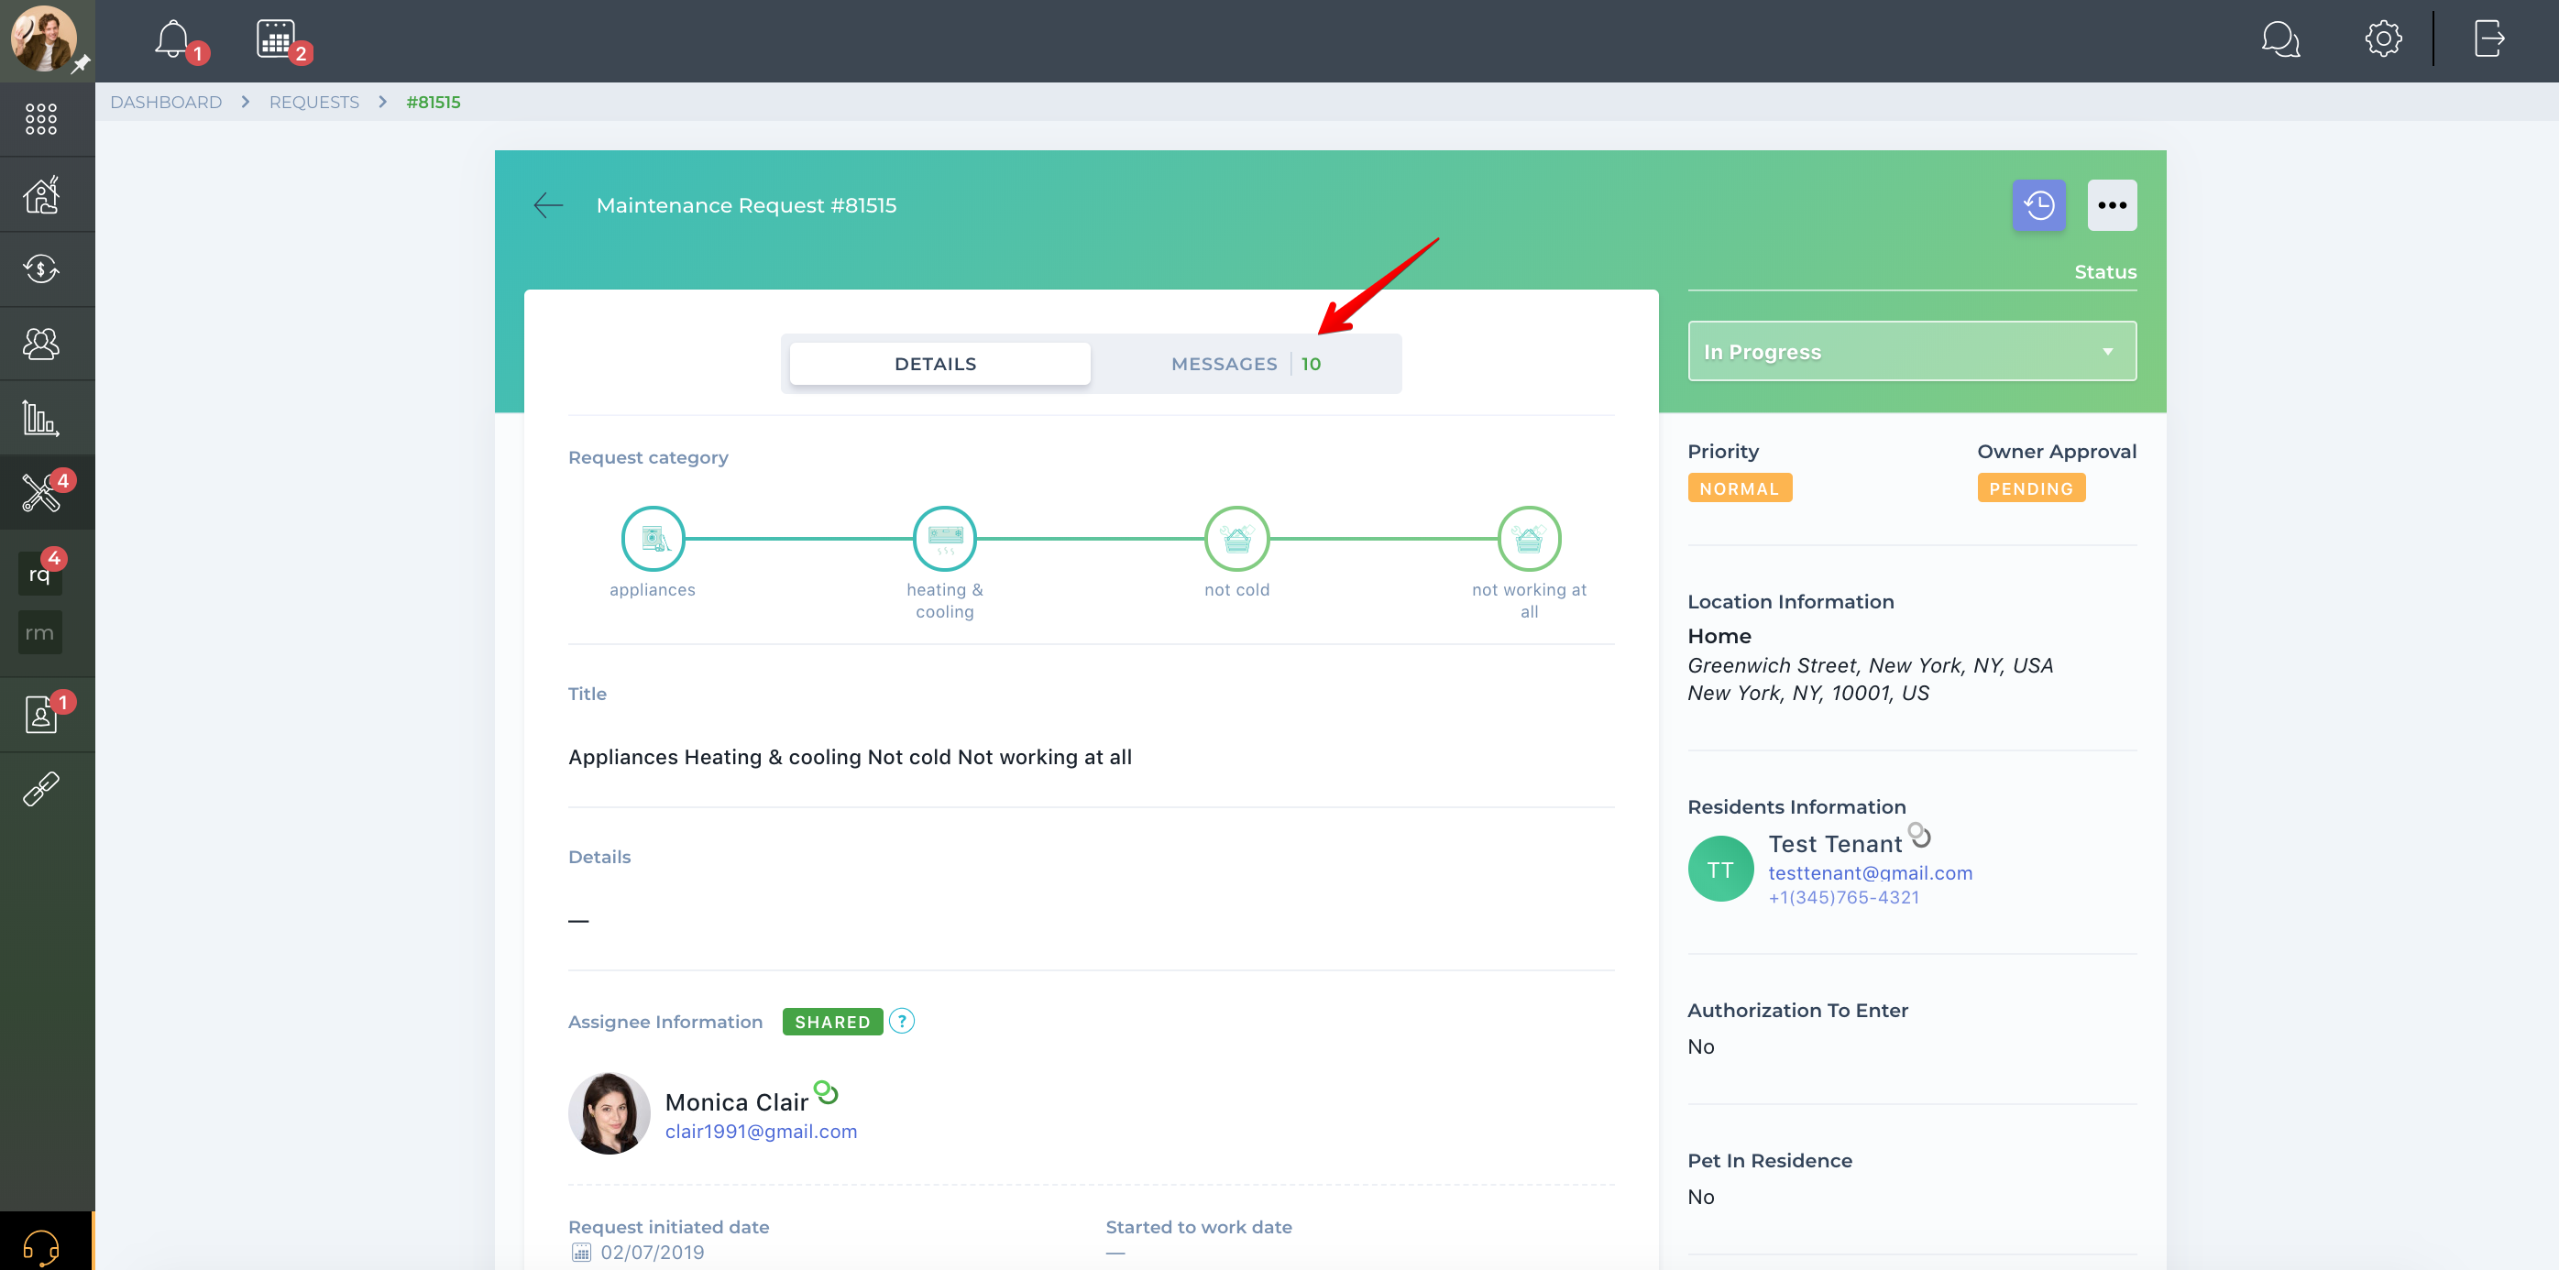The width and height of the screenshot is (2559, 1270).
Task: Open the support headset icon
Action: click(40, 1246)
